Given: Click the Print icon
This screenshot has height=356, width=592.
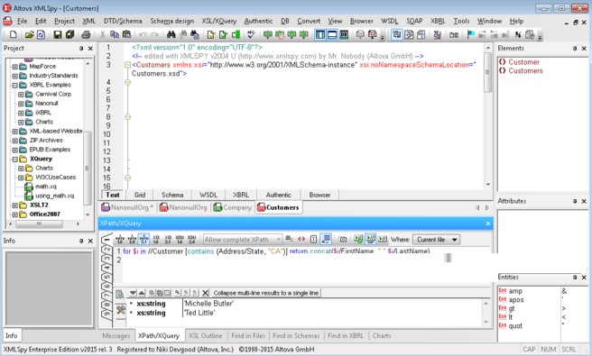Looking at the screenshot, I should point(86,34).
